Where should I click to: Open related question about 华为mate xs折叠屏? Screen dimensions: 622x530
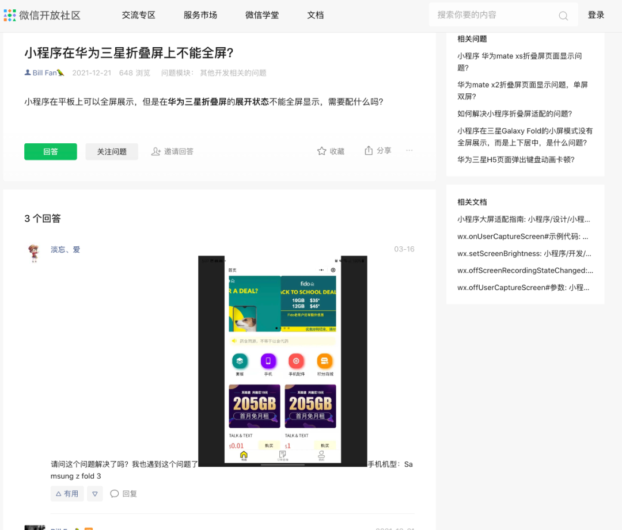519,62
